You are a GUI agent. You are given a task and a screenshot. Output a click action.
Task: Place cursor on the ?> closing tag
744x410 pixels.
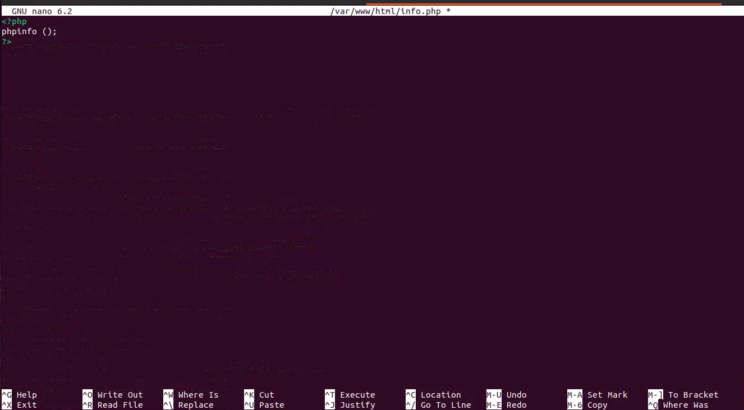click(7, 42)
